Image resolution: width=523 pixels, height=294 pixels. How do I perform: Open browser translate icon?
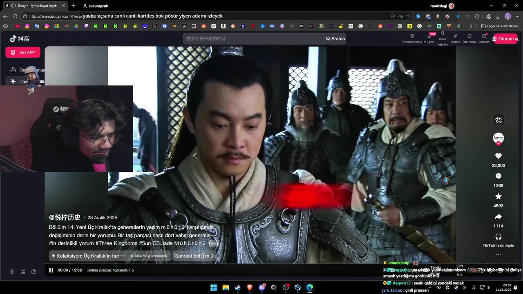click(401, 16)
